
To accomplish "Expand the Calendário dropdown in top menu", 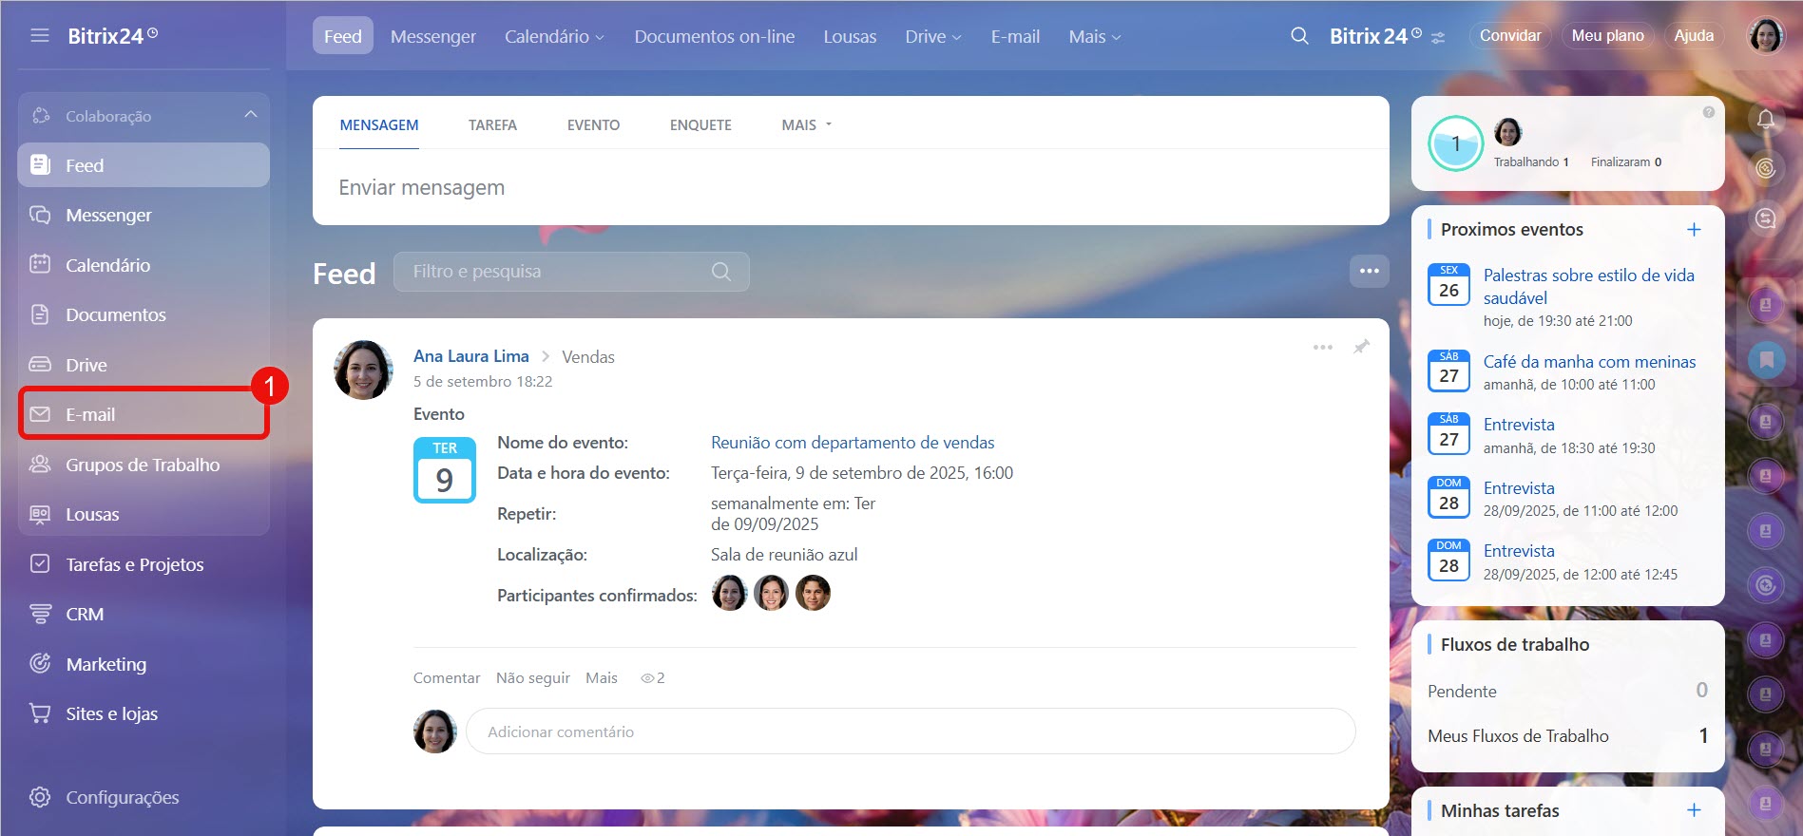I will 553,37.
